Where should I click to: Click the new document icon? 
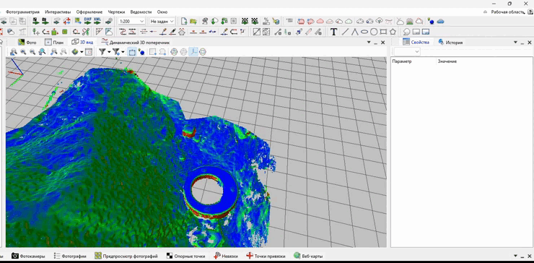coord(184,21)
